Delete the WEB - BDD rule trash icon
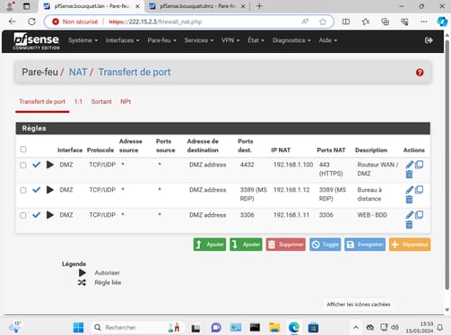The height and width of the screenshot is (335, 451). pos(409,225)
